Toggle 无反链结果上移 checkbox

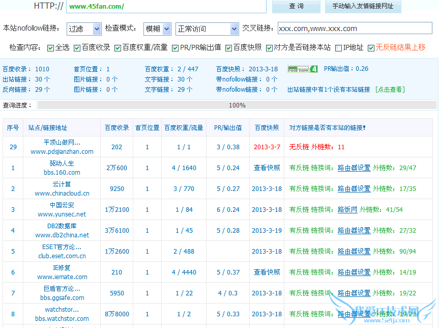(371, 48)
